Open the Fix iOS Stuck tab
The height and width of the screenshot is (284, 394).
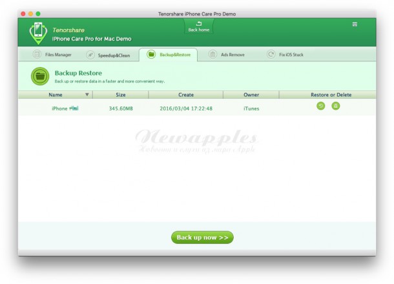[x=285, y=54]
